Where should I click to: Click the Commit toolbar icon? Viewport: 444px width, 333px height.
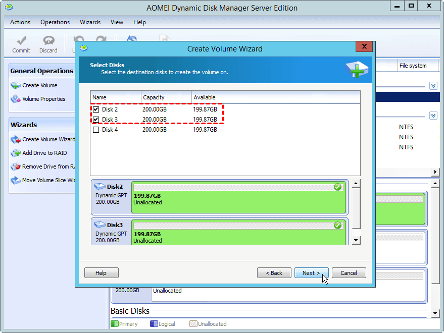click(21, 41)
